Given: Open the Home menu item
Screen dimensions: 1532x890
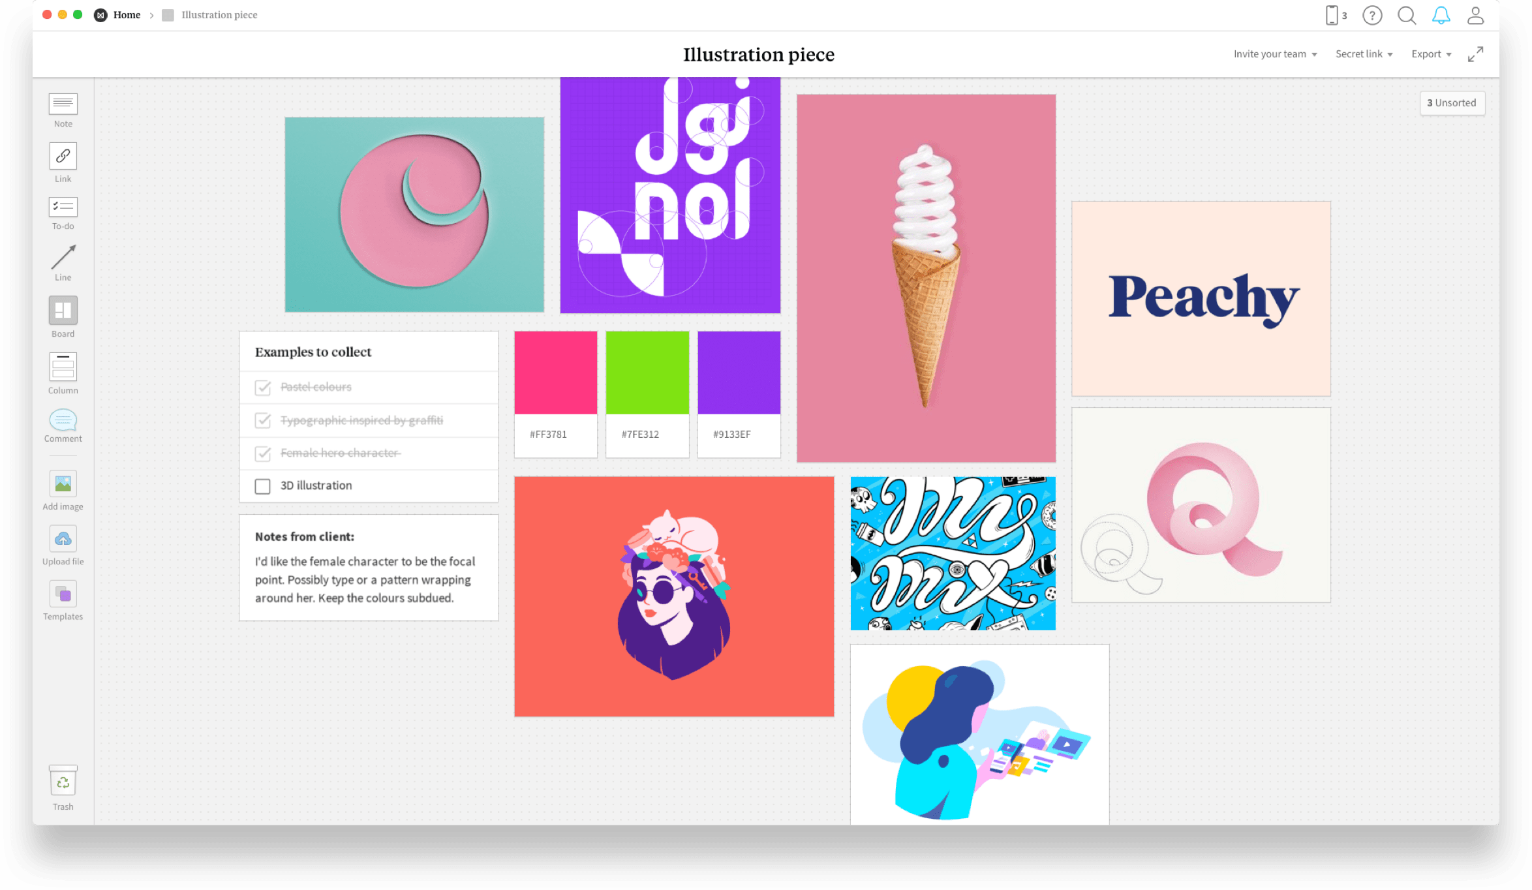Looking at the screenshot, I should 126,15.
